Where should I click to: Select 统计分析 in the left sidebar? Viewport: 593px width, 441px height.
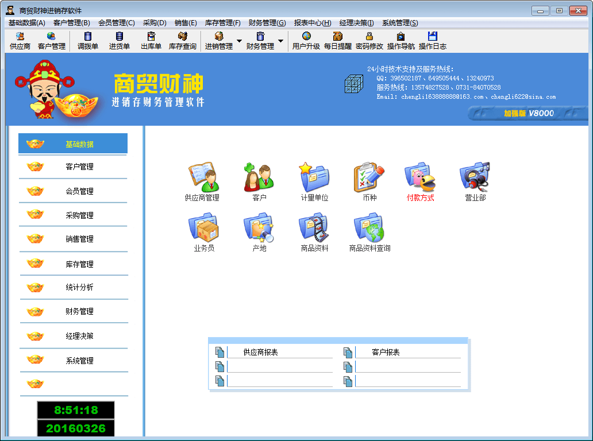(79, 287)
